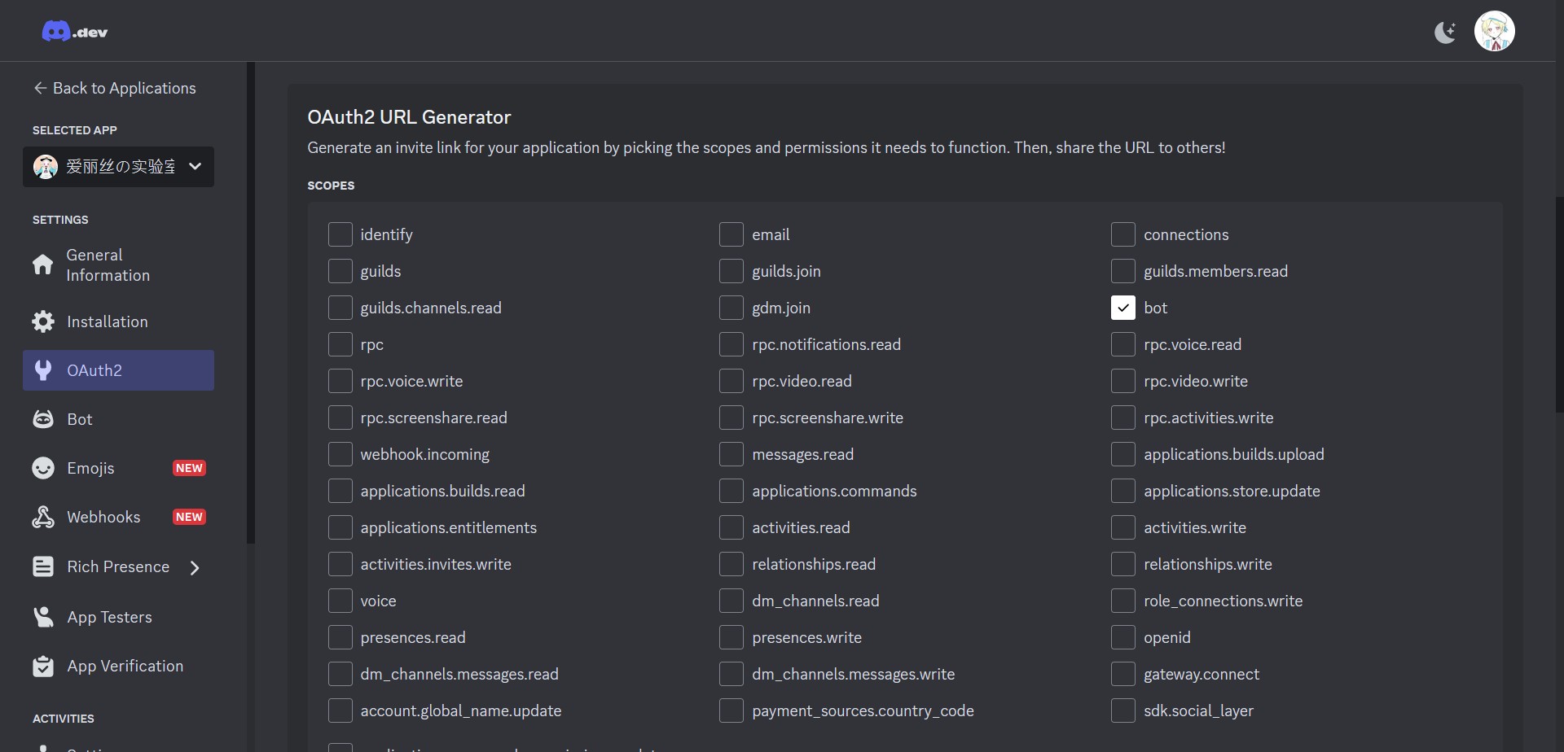Click the Emojis smiley icon
Screen dimensions: 1564x752
coord(43,468)
